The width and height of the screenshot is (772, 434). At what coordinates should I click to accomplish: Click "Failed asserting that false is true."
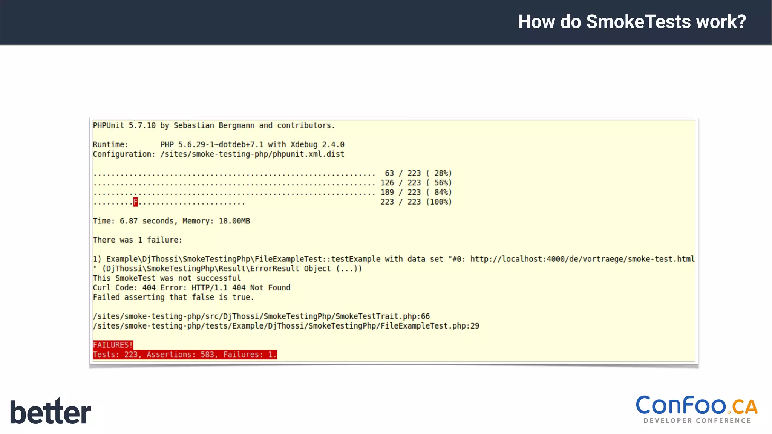[173, 297]
